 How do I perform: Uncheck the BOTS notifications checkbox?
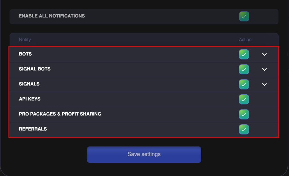pyautogui.click(x=244, y=54)
